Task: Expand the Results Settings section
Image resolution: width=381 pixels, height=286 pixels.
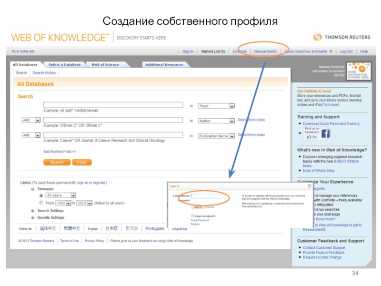Action: pyautogui.click(x=32, y=218)
